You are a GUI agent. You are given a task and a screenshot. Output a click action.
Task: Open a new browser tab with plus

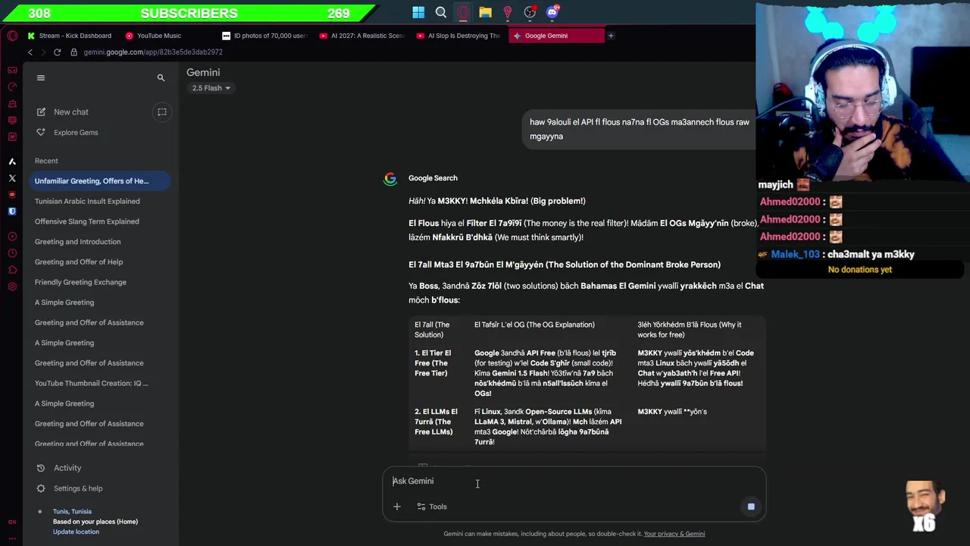pyautogui.click(x=611, y=36)
